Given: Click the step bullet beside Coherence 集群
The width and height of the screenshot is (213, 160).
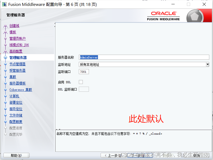Looking at the screenshot, I should 5,90.
